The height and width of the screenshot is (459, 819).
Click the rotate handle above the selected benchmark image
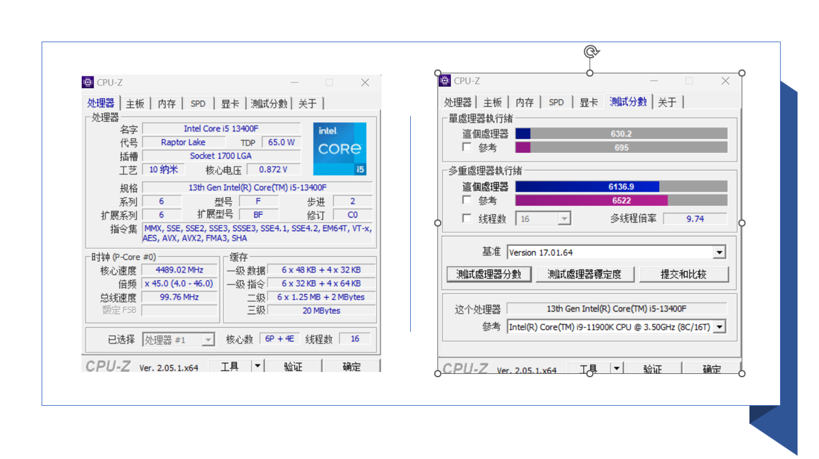(x=590, y=52)
